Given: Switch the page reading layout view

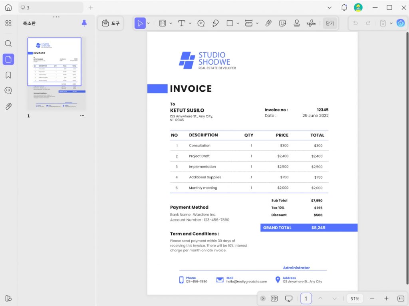Looking at the screenshot, I should click(274, 298).
